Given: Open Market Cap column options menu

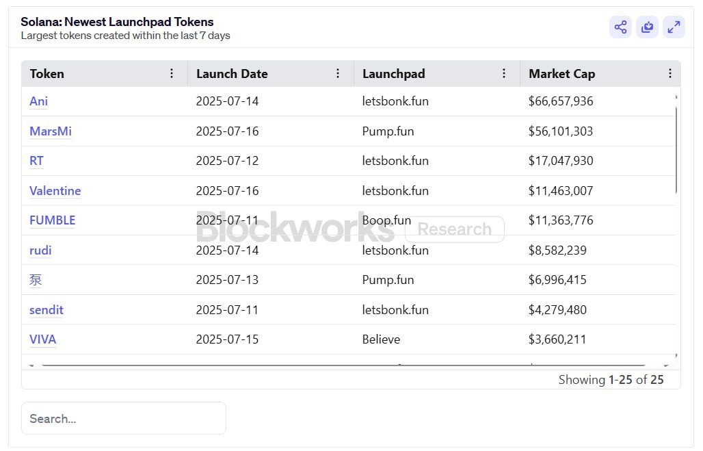Looking at the screenshot, I should coord(670,74).
